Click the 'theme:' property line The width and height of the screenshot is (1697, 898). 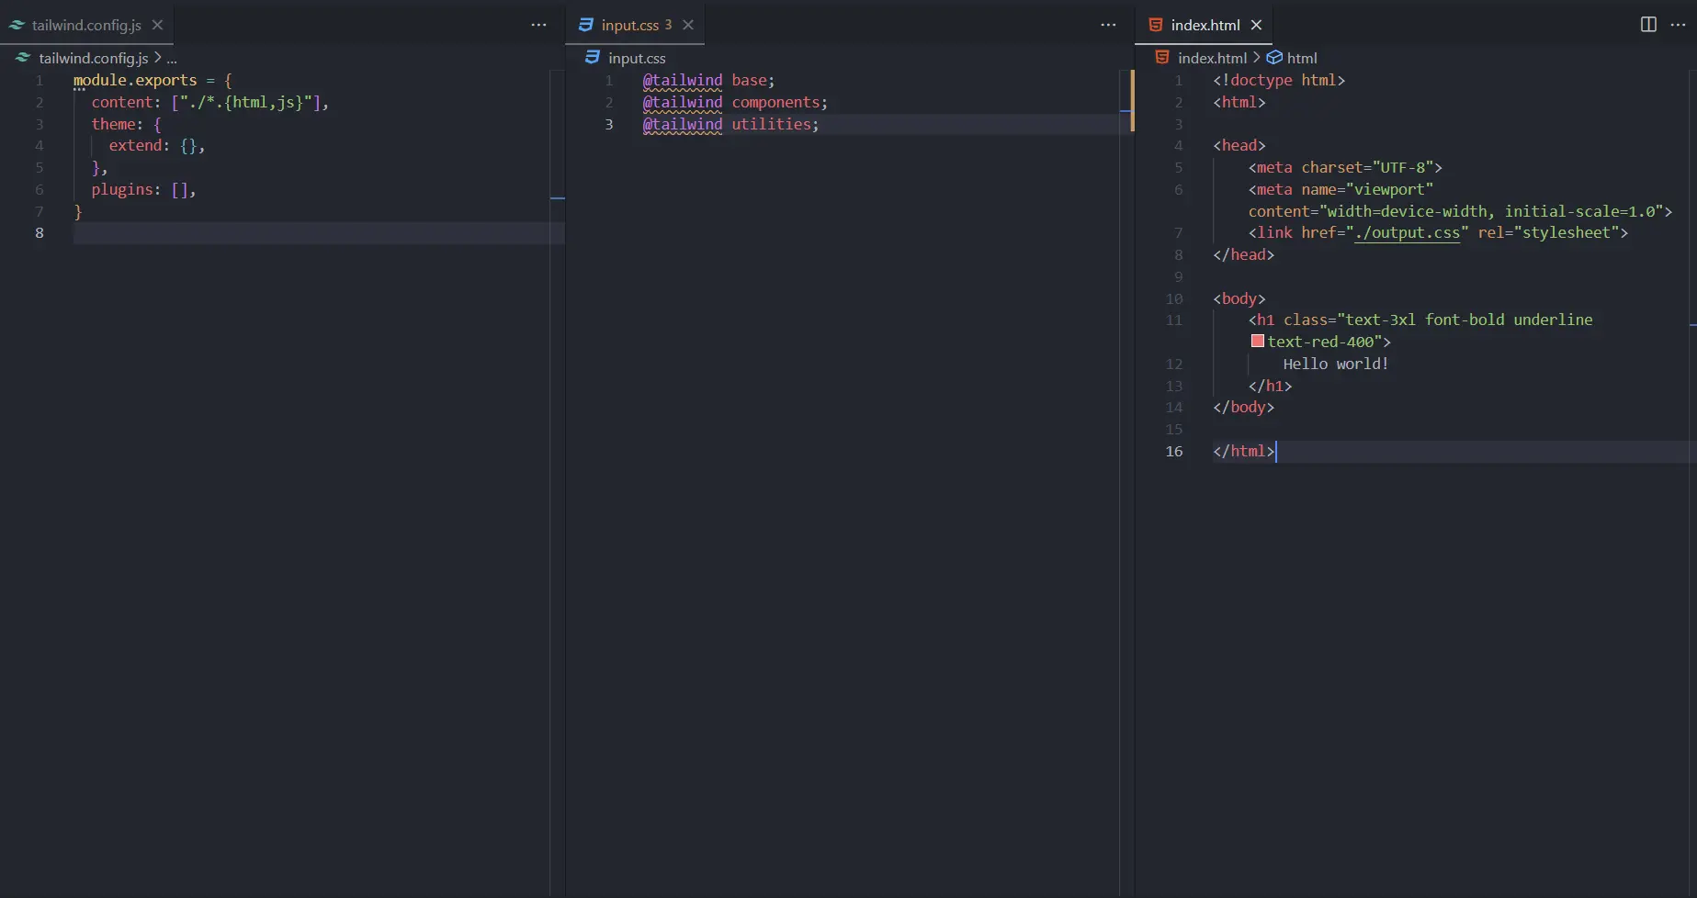click(126, 124)
